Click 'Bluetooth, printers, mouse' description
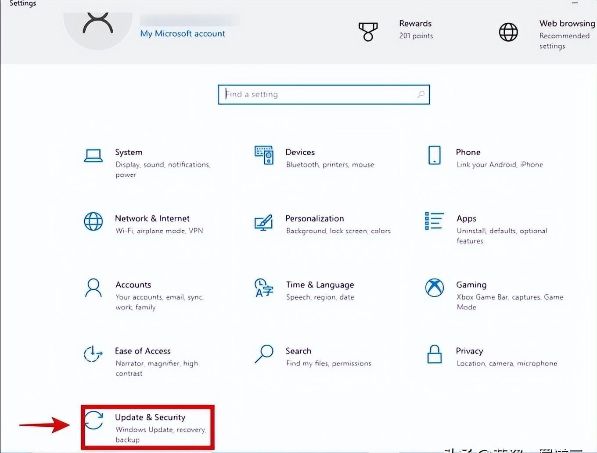Viewport: 597px width, 453px height. tap(330, 165)
